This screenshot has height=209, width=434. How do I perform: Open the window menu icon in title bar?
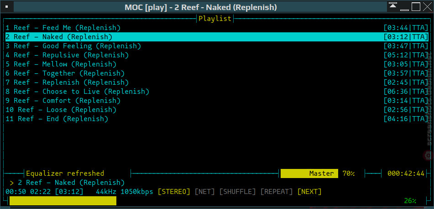coord(7,7)
